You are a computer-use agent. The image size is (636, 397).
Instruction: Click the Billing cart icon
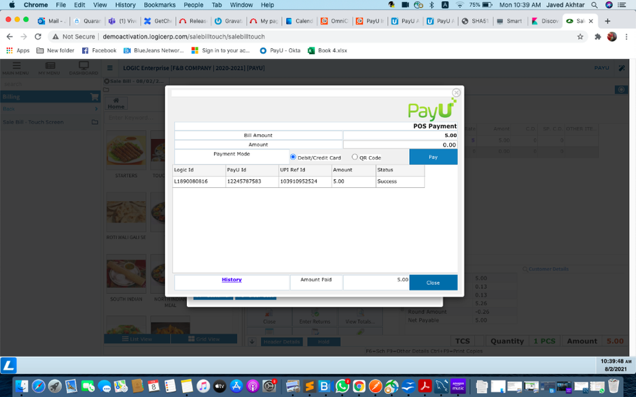[x=94, y=97]
